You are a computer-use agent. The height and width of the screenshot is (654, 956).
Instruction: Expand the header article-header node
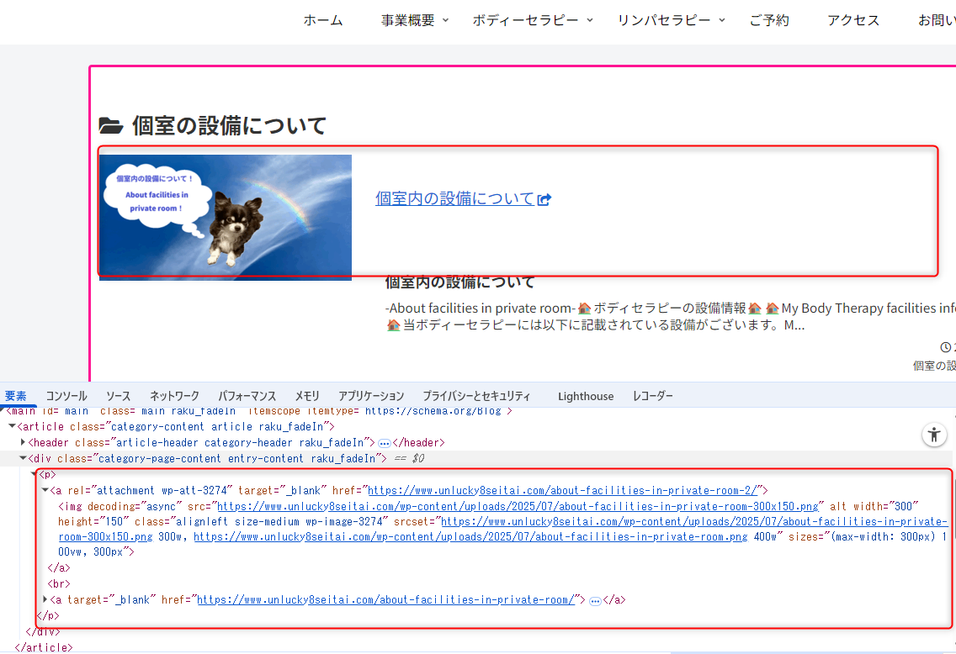[23, 442]
